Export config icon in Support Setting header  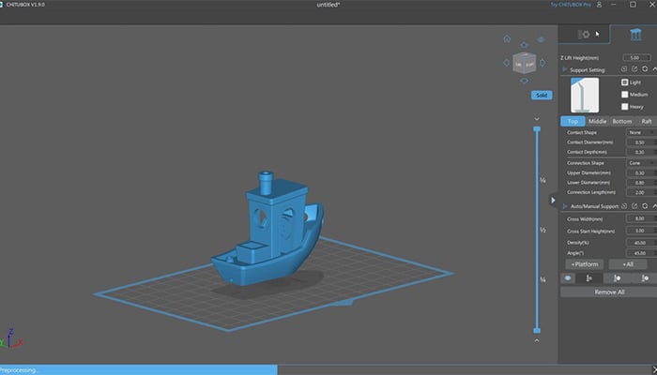point(634,69)
